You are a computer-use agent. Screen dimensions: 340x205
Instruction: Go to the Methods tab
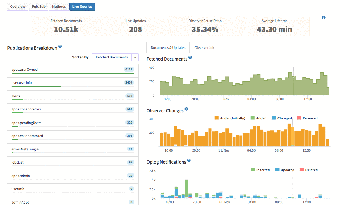[x=59, y=7]
